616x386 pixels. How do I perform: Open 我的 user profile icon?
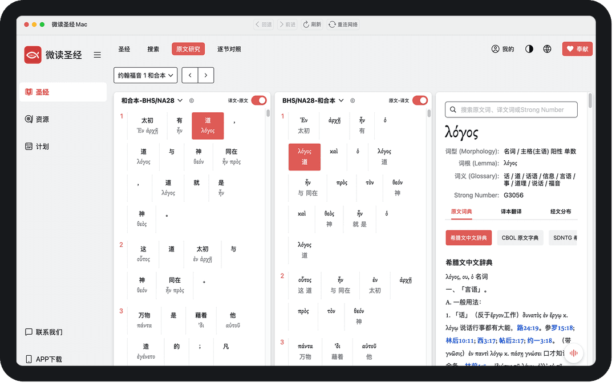502,49
